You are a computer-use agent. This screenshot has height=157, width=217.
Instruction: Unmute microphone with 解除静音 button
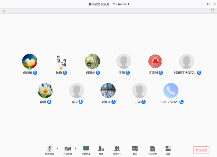click(x=49, y=149)
